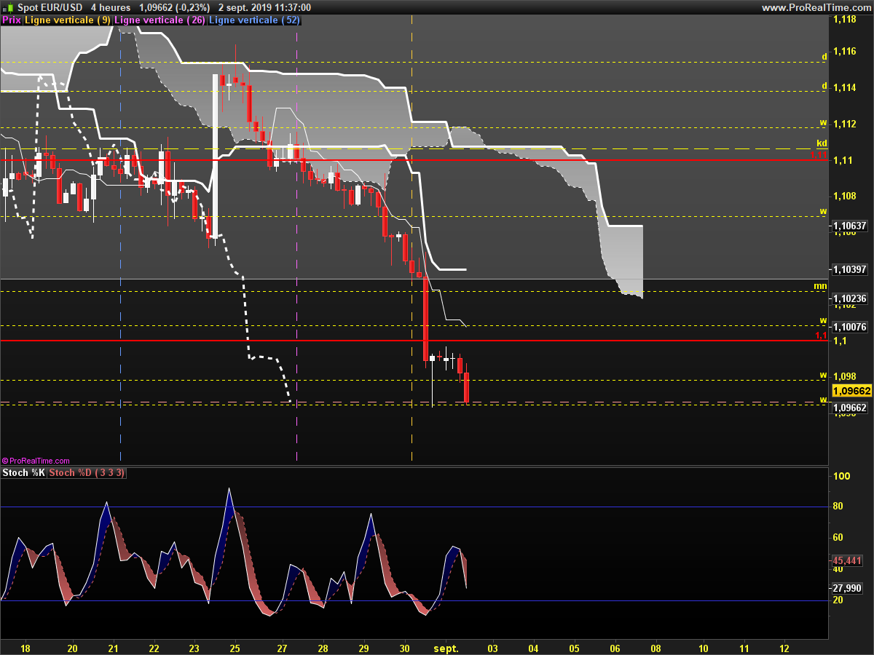Viewport: 874px width, 655px height.
Task: Click the 60 level on stochastic axis
Action: coord(838,538)
